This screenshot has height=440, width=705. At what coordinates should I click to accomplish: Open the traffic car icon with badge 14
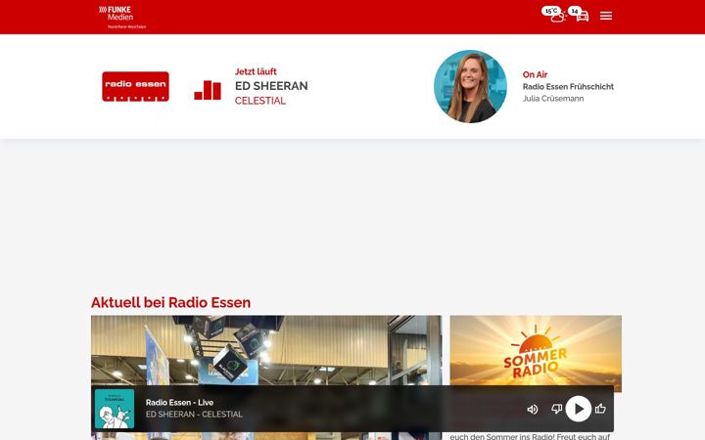(x=579, y=14)
